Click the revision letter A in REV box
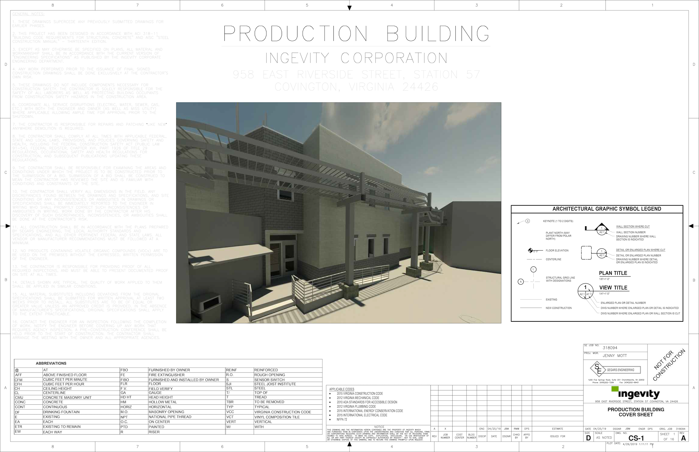The height and width of the screenshot is (452, 699). 683,438
